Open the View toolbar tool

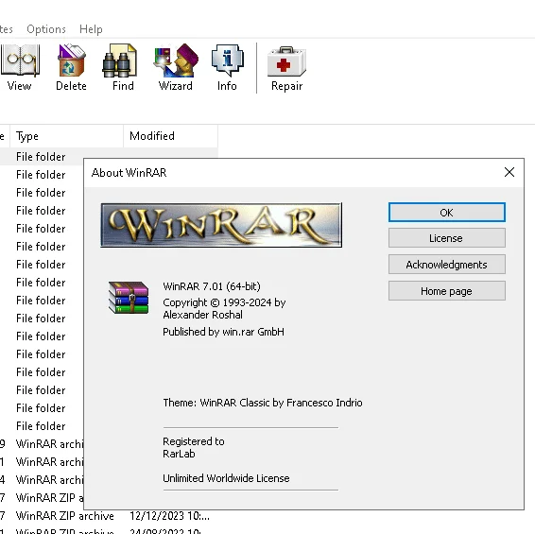pos(20,67)
